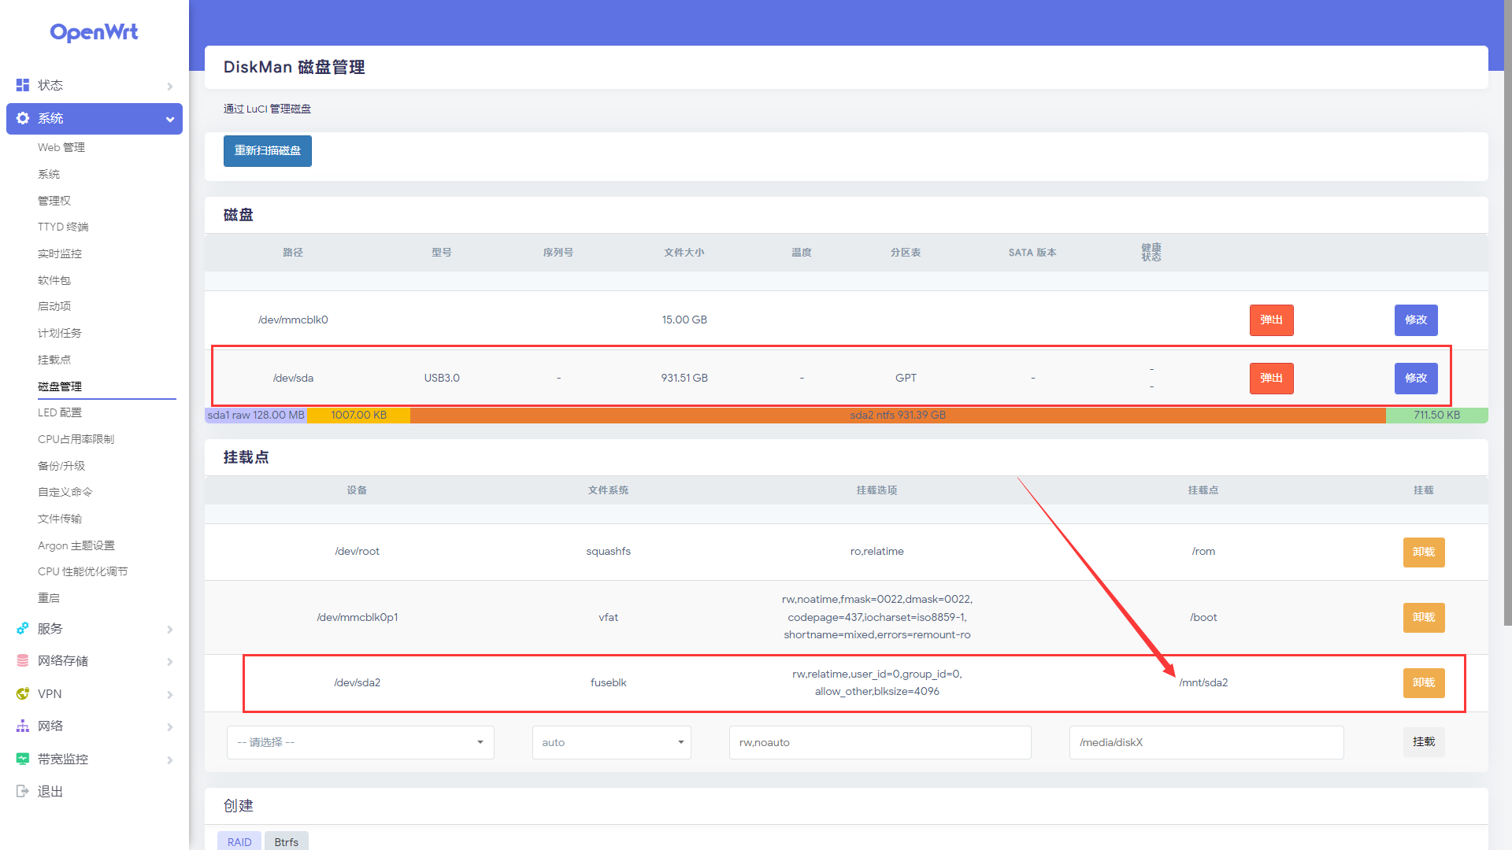Expand the VPN menu chevron
The width and height of the screenshot is (1512, 850).
[x=169, y=695]
